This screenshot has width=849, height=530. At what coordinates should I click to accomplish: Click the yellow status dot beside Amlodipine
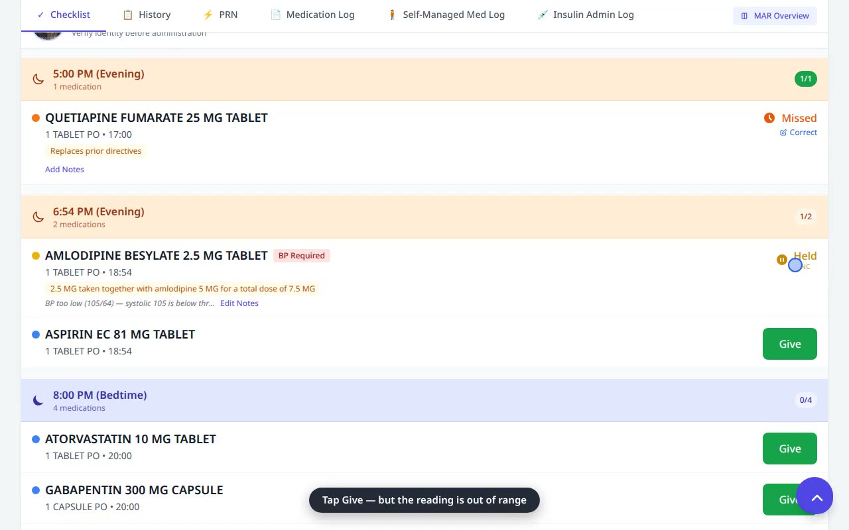coord(36,256)
